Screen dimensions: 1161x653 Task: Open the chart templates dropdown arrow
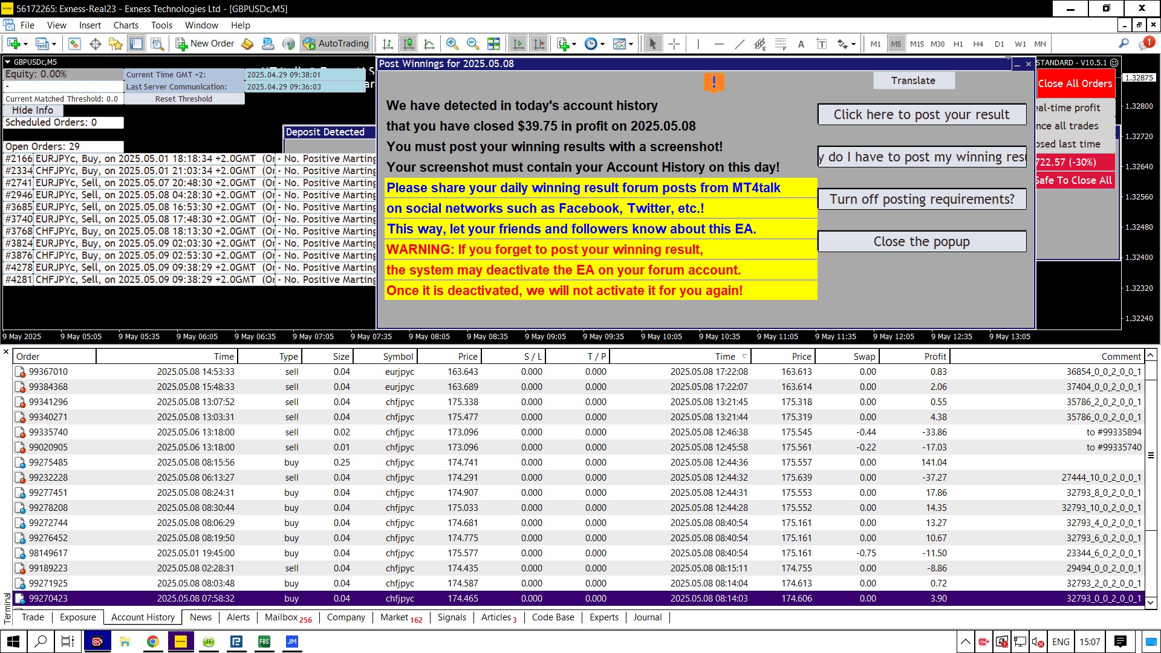tap(631, 44)
